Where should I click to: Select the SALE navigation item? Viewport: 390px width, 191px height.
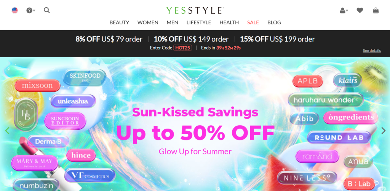click(253, 22)
